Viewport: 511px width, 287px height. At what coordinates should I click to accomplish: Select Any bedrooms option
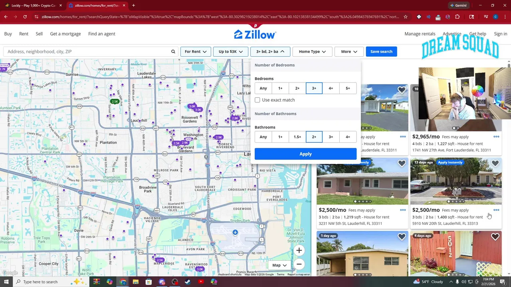pyautogui.click(x=263, y=88)
